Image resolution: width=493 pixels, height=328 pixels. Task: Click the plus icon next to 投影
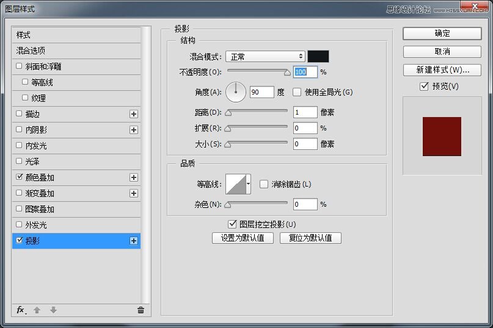coord(134,241)
